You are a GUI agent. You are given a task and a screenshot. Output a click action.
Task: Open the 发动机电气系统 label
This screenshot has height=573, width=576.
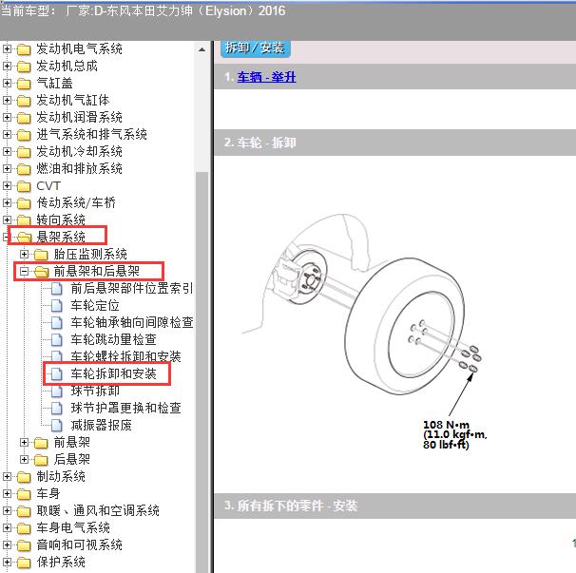79,48
